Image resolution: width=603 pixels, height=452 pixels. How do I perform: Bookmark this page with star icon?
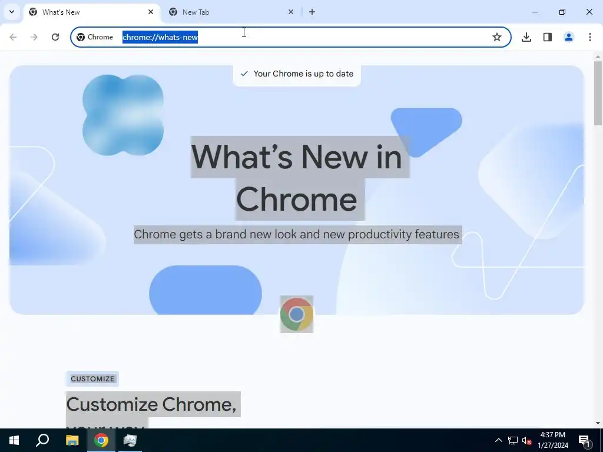click(x=497, y=37)
